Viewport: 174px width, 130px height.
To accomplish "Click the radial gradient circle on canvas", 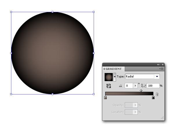I will click(x=52, y=53).
